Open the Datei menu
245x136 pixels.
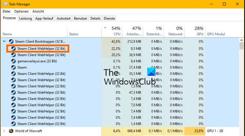click(x=7, y=12)
